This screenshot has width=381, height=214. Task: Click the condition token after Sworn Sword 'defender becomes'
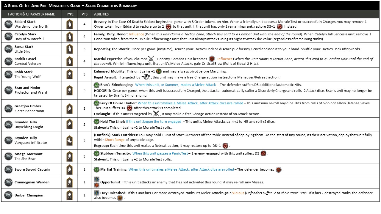[279, 169]
